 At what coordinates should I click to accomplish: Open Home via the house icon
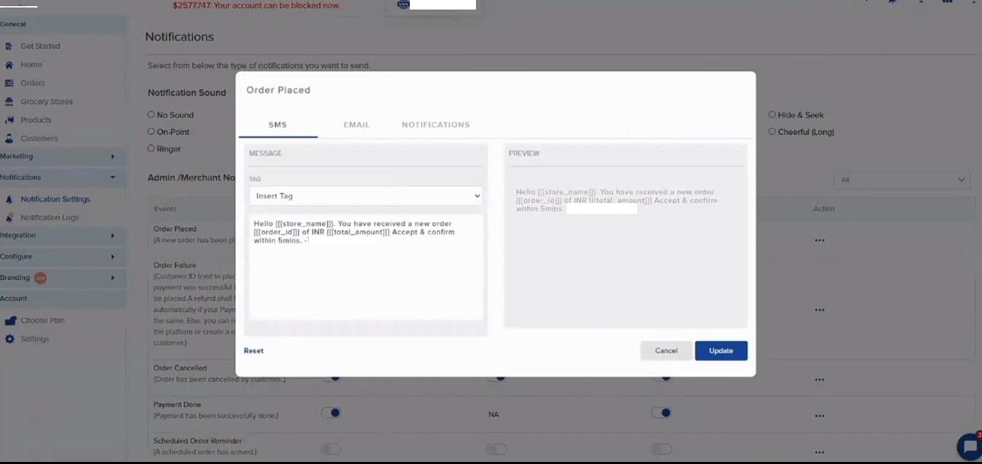click(9, 65)
